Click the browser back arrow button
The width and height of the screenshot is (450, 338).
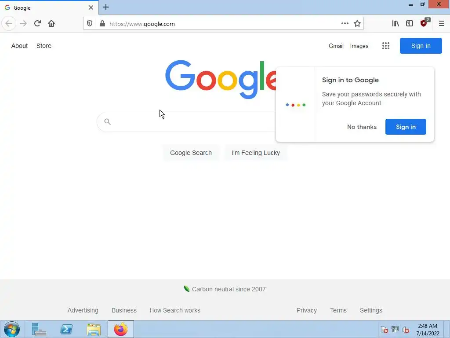click(9, 24)
